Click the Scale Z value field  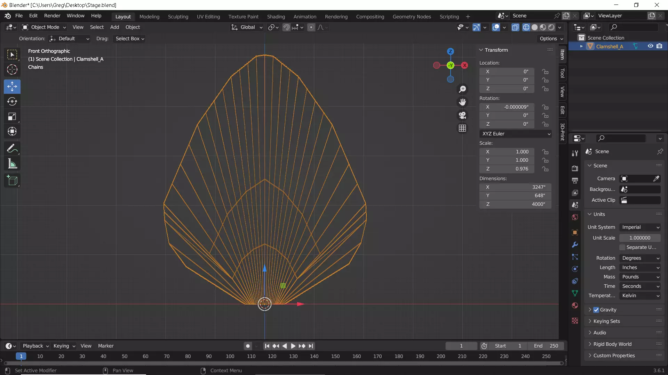point(507,169)
